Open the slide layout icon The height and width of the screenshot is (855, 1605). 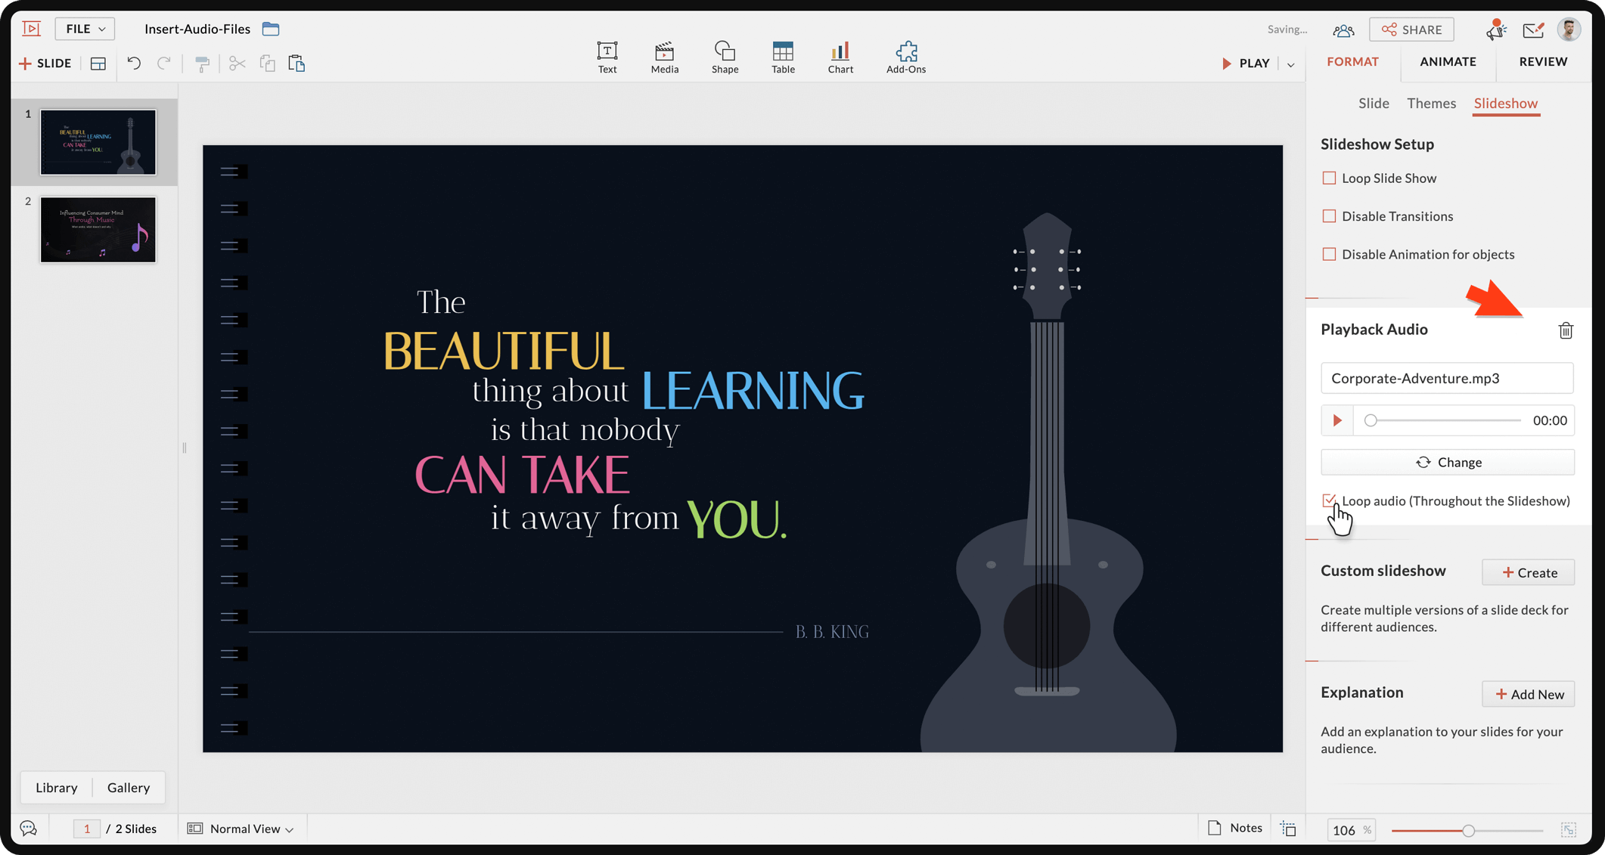click(98, 64)
